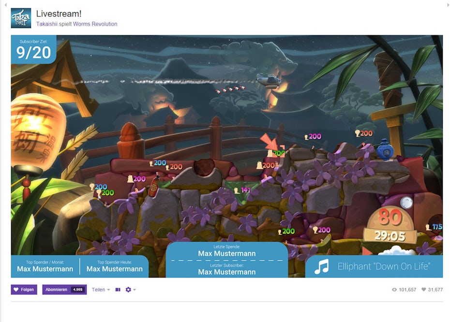Click the 101,657 viewer count
This screenshot has height=322, width=450.
pos(407,290)
